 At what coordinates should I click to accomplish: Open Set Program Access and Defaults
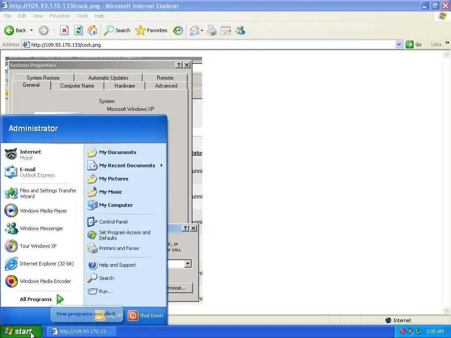[126, 235]
